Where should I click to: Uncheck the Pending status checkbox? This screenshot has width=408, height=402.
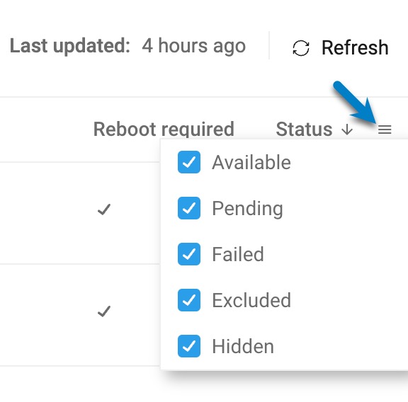tap(189, 208)
